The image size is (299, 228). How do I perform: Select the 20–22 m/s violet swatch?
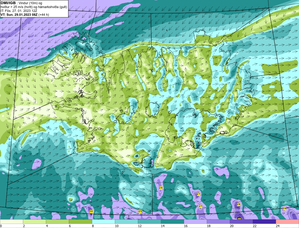[x=241, y=222]
